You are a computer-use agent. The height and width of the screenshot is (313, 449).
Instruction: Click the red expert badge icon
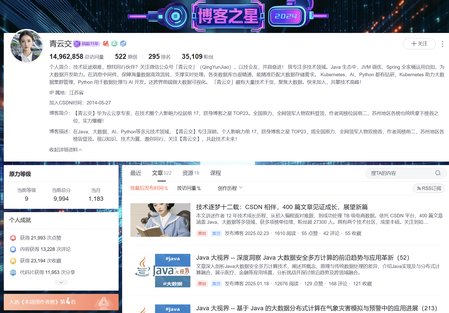coord(106,44)
